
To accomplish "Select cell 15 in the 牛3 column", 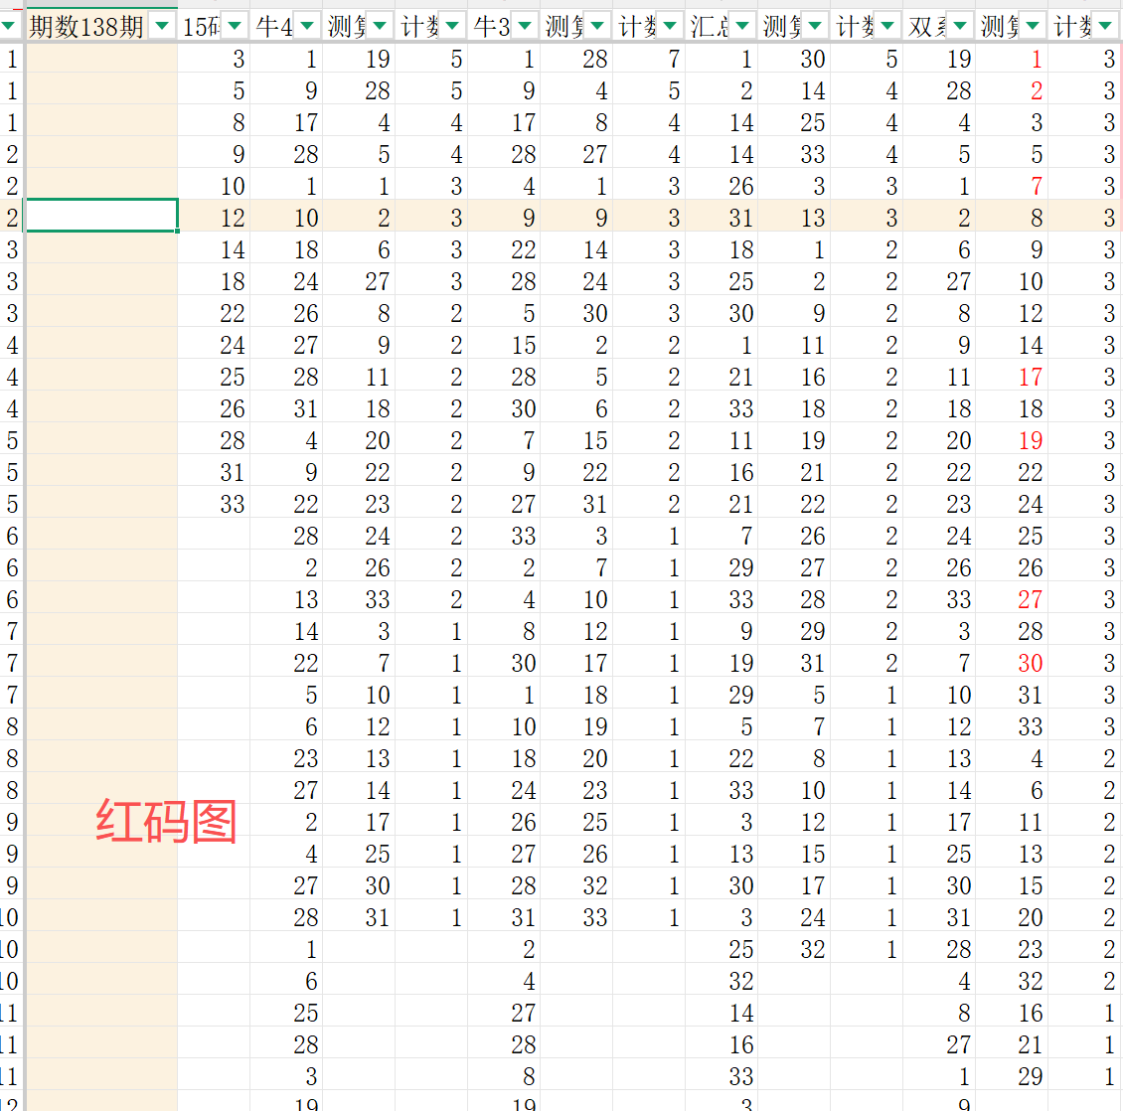I will click(x=504, y=345).
